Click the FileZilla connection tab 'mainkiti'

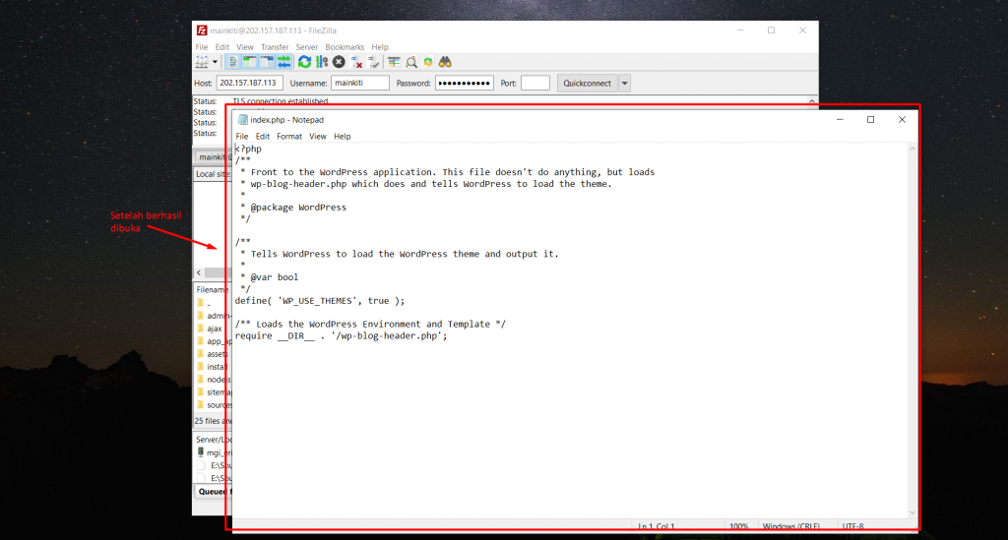click(214, 156)
